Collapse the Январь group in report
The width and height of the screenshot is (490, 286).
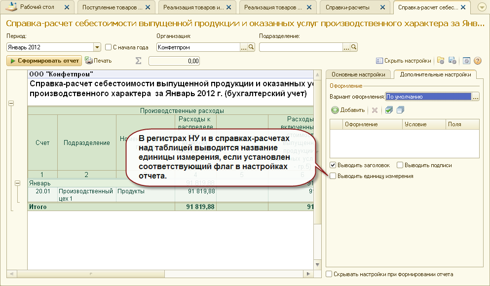pyautogui.click(x=18, y=183)
